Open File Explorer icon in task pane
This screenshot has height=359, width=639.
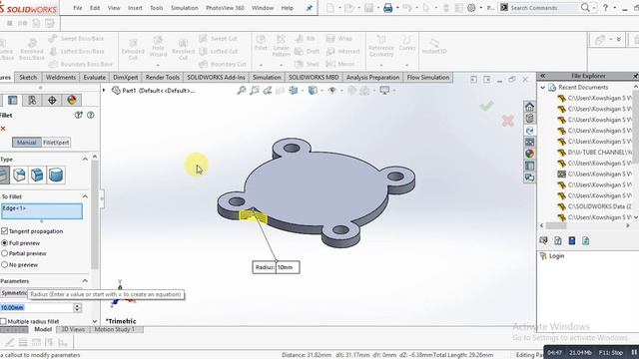coord(529,131)
